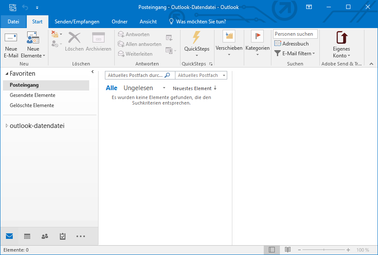The height and width of the screenshot is (255, 378).
Task: Switch to the Ordner tab
Action: (x=120, y=22)
